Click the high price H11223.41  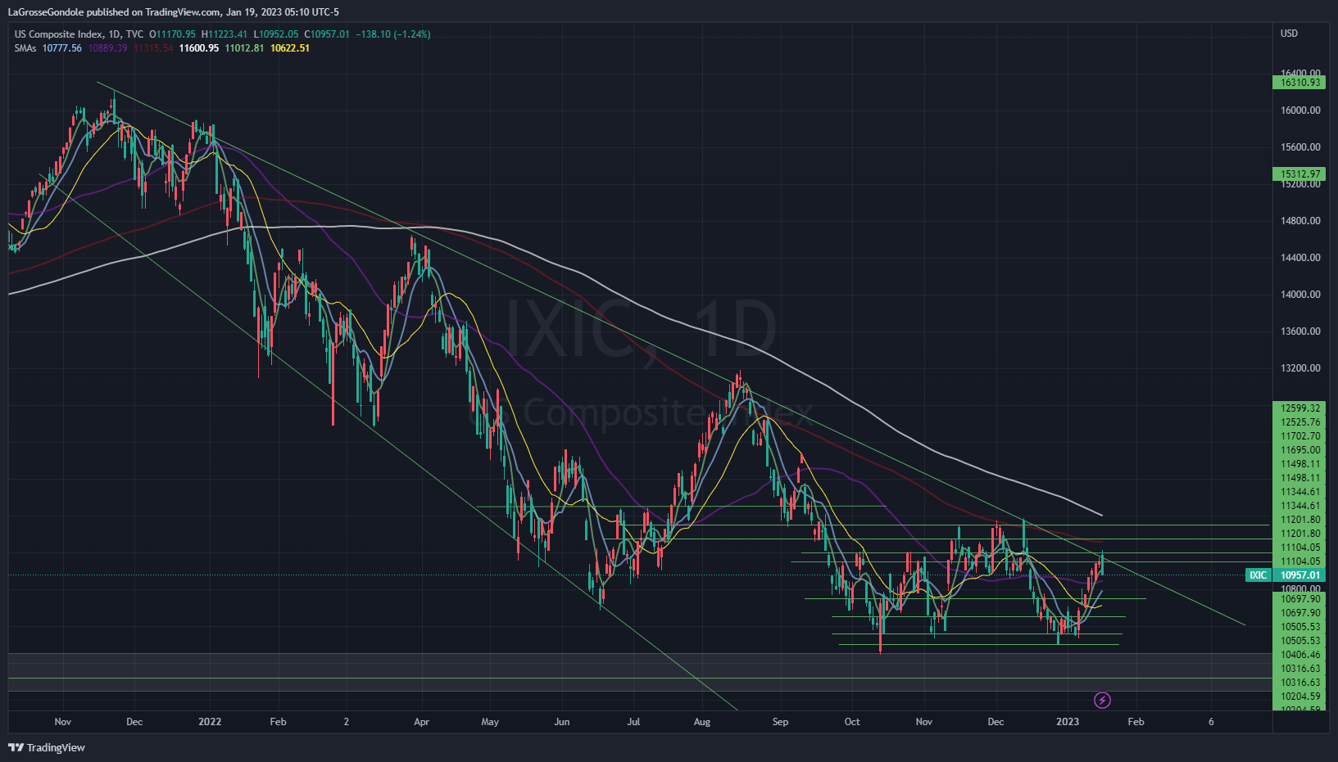click(225, 34)
